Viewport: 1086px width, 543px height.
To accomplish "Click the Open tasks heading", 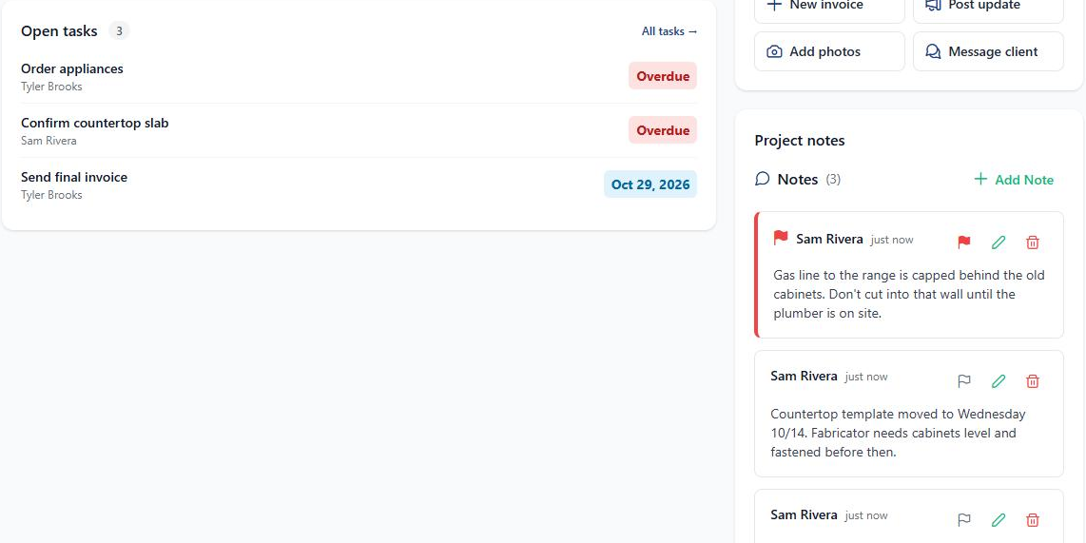I will [x=59, y=31].
